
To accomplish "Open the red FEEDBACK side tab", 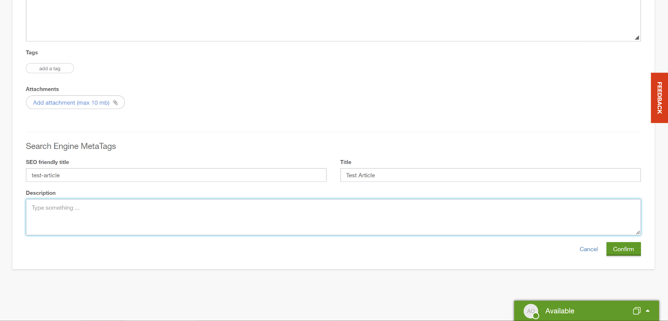I will 659,98.
